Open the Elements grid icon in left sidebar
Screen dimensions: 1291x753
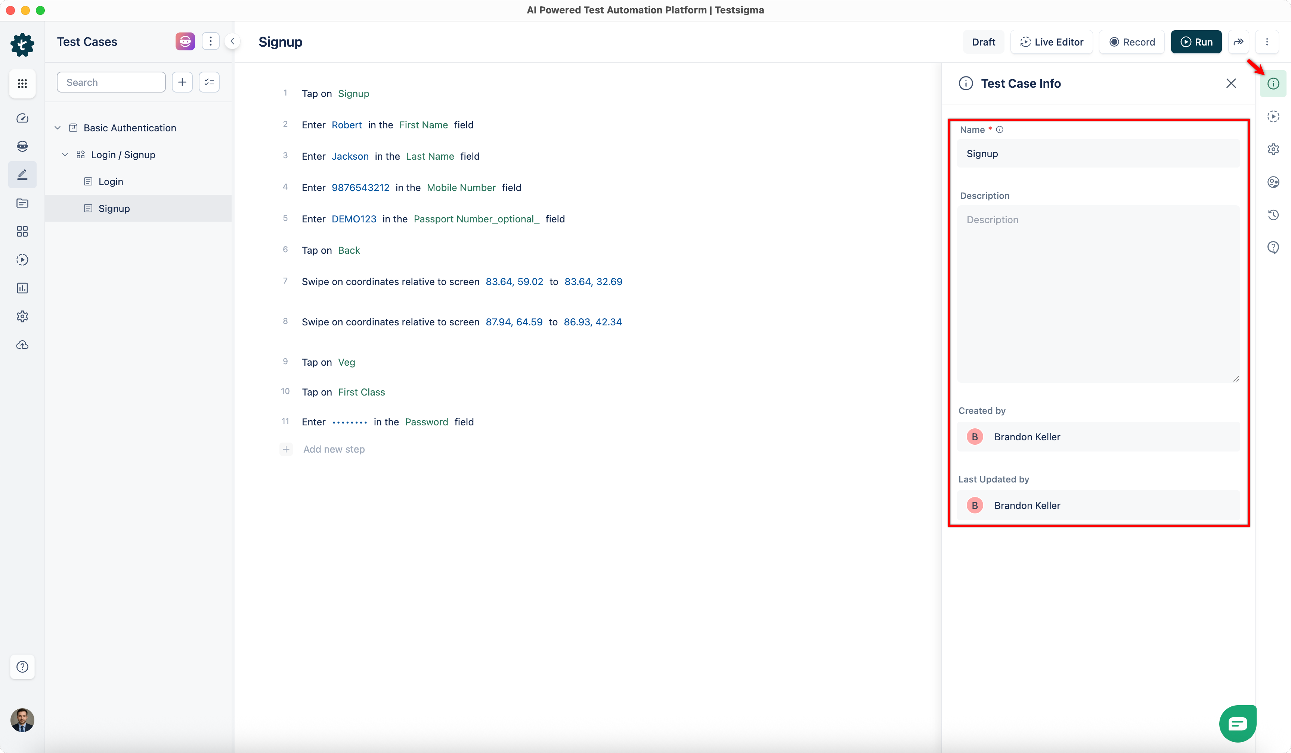coord(22,231)
